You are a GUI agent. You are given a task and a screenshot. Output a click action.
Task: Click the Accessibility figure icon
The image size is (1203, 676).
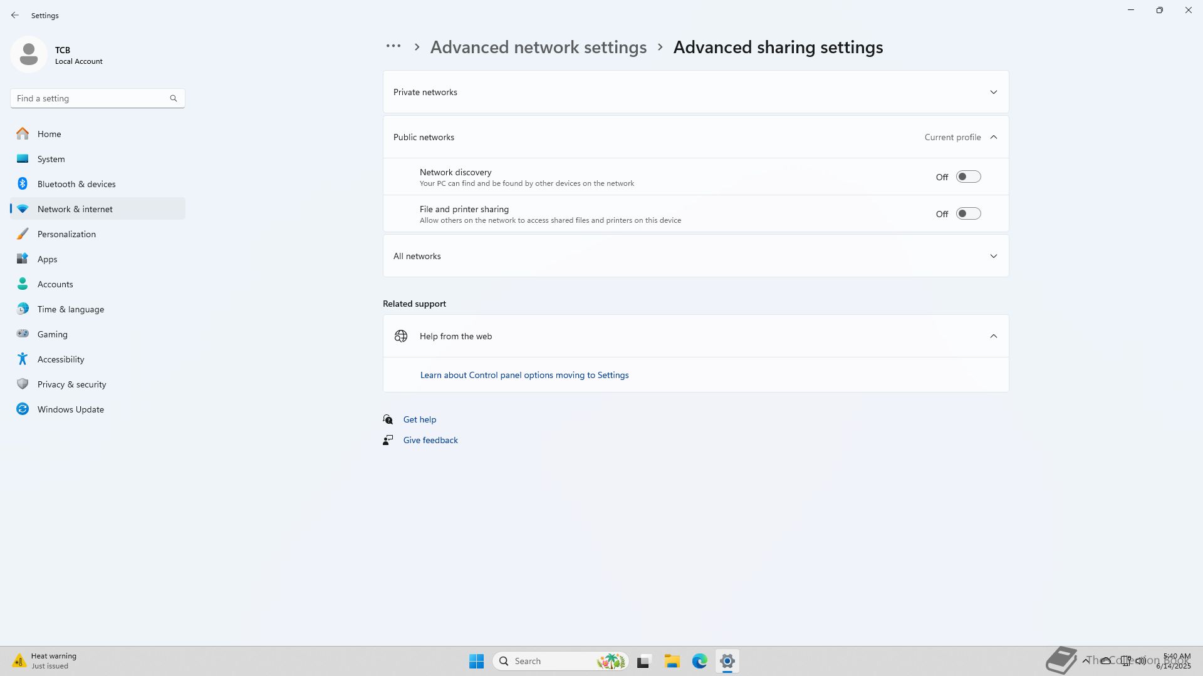pos(23,359)
